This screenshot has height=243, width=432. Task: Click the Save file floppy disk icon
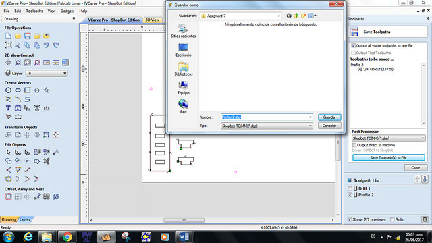click(x=27, y=36)
